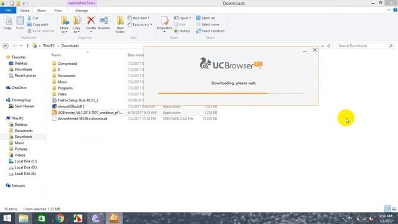Click the History command
This screenshot has width=398, height=224.
click(x=182, y=31)
